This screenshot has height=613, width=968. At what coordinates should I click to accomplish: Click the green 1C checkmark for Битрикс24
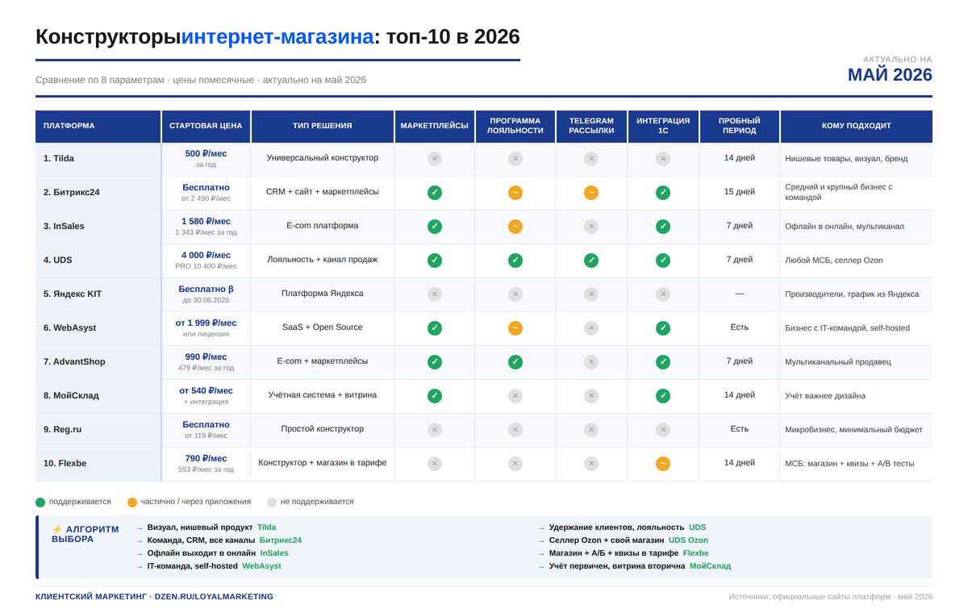point(663,193)
